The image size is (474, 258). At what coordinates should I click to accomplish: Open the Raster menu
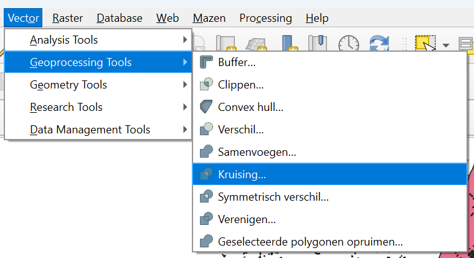pyautogui.click(x=68, y=18)
